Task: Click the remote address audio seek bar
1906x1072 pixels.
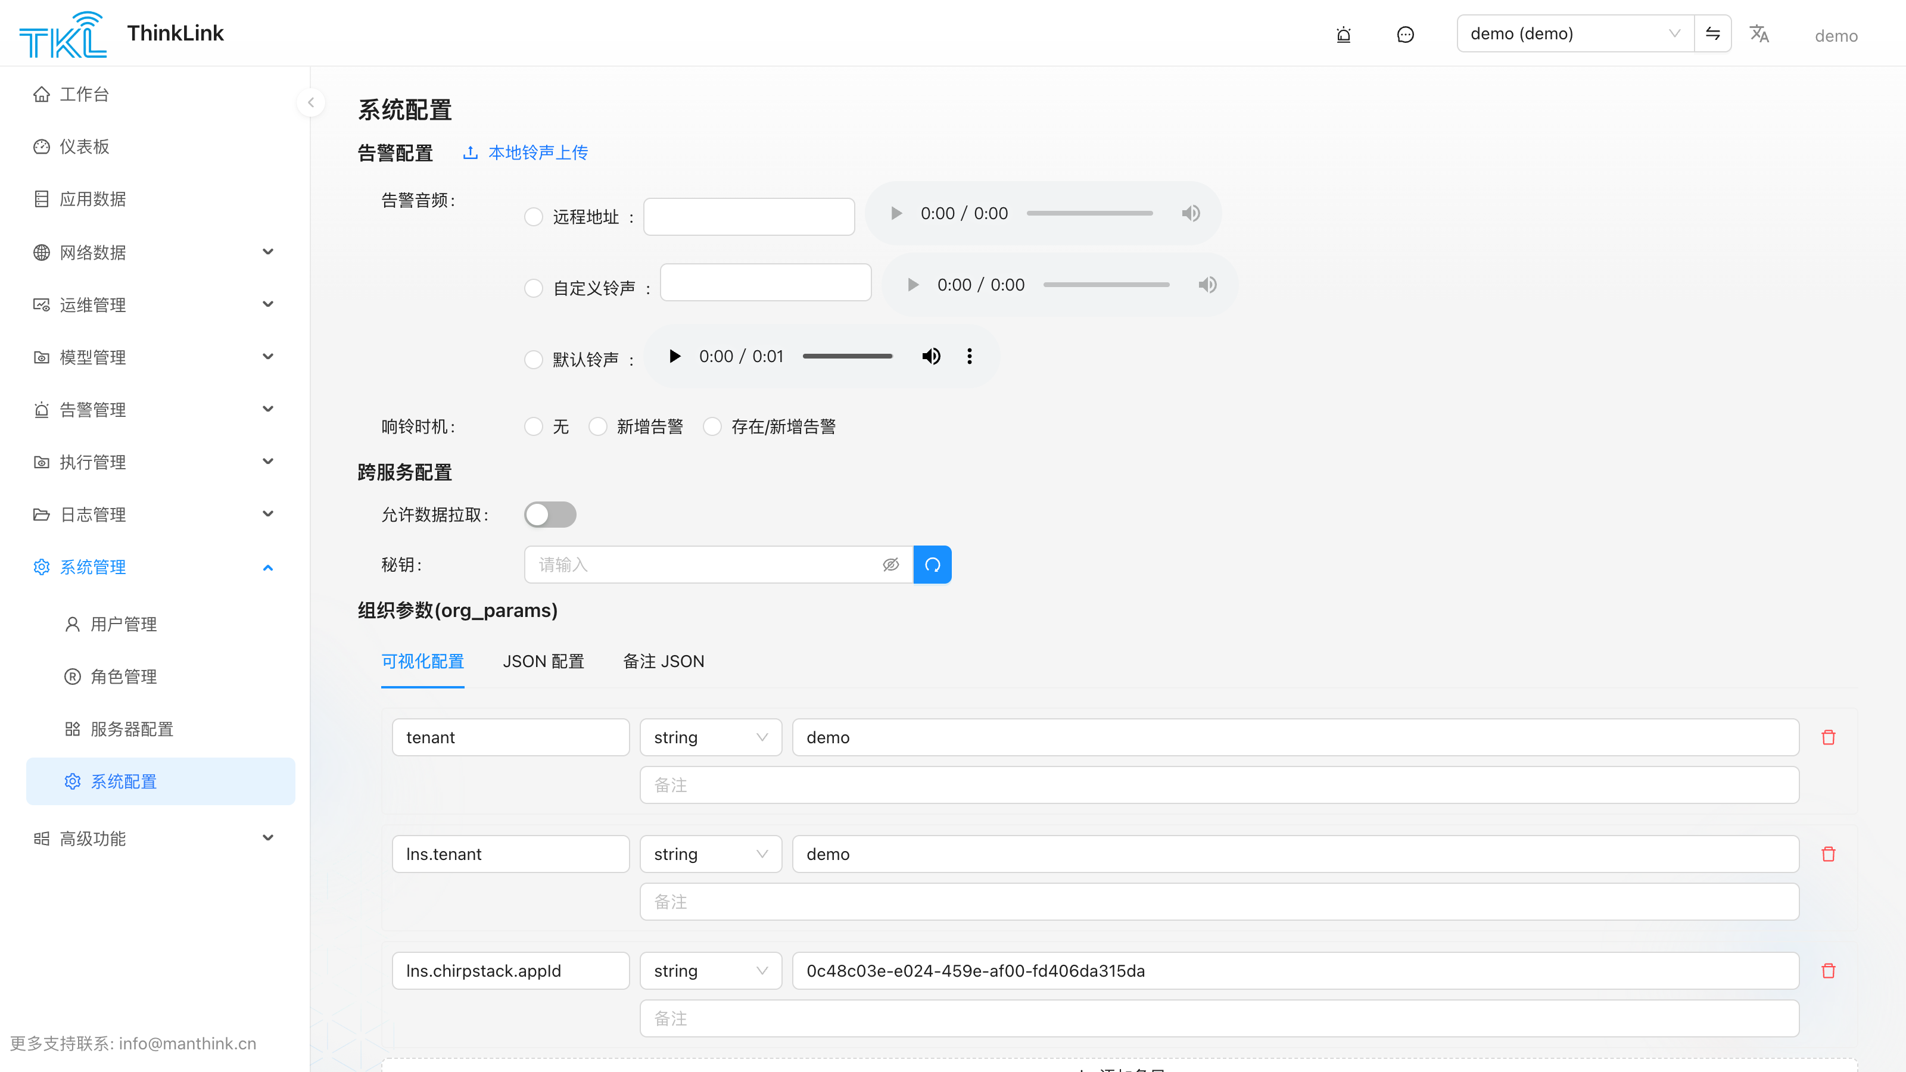Action: [x=1089, y=213]
